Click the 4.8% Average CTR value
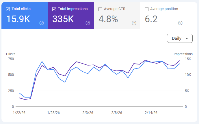This screenshot has width=199, height=124. coord(108,19)
